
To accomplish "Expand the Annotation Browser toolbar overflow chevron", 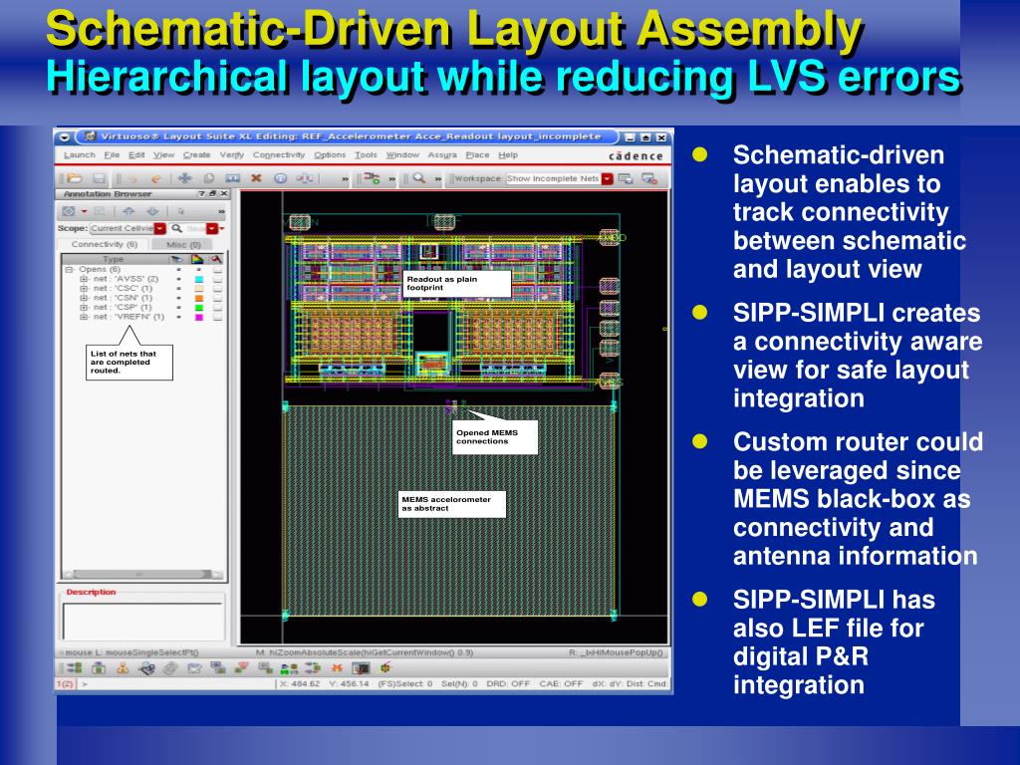I will pyautogui.click(x=220, y=211).
